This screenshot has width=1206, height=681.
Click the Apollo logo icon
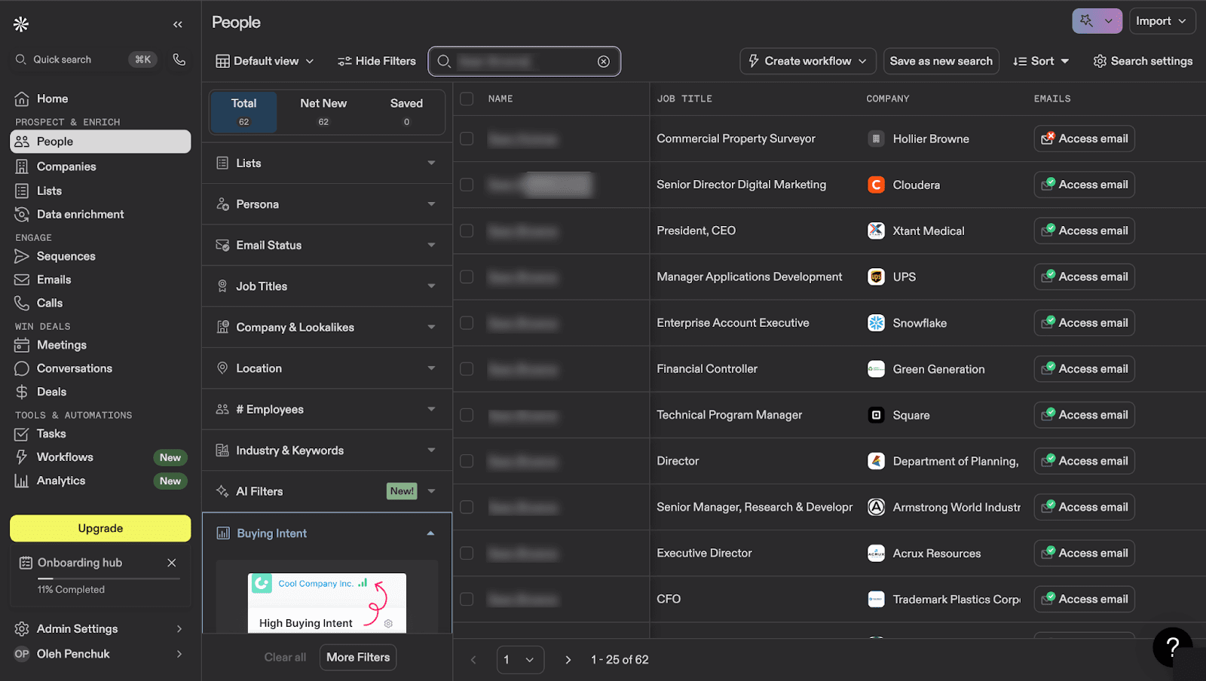(21, 24)
